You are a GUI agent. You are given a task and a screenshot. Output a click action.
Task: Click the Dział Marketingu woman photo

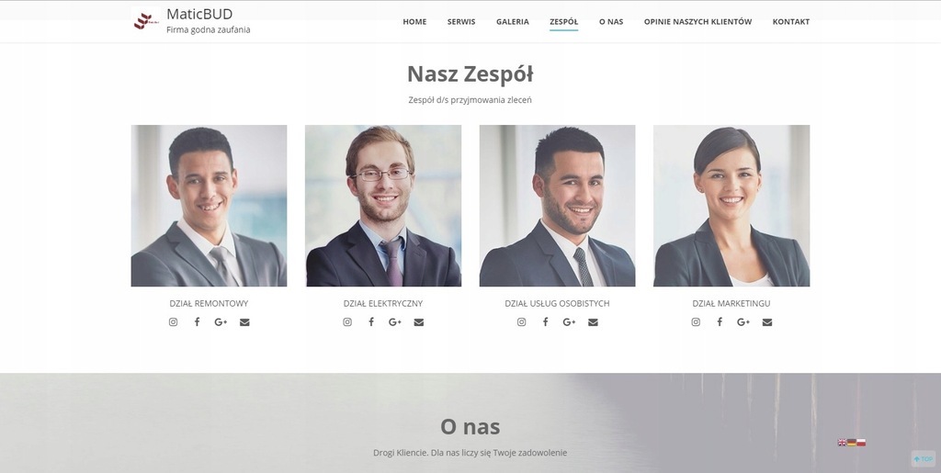pyautogui.click(x=731, y=206)
